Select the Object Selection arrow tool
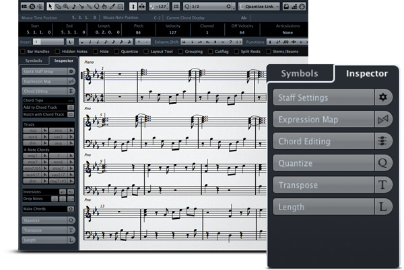The width and height of the screenshot is (404, 270). point(50,7)
